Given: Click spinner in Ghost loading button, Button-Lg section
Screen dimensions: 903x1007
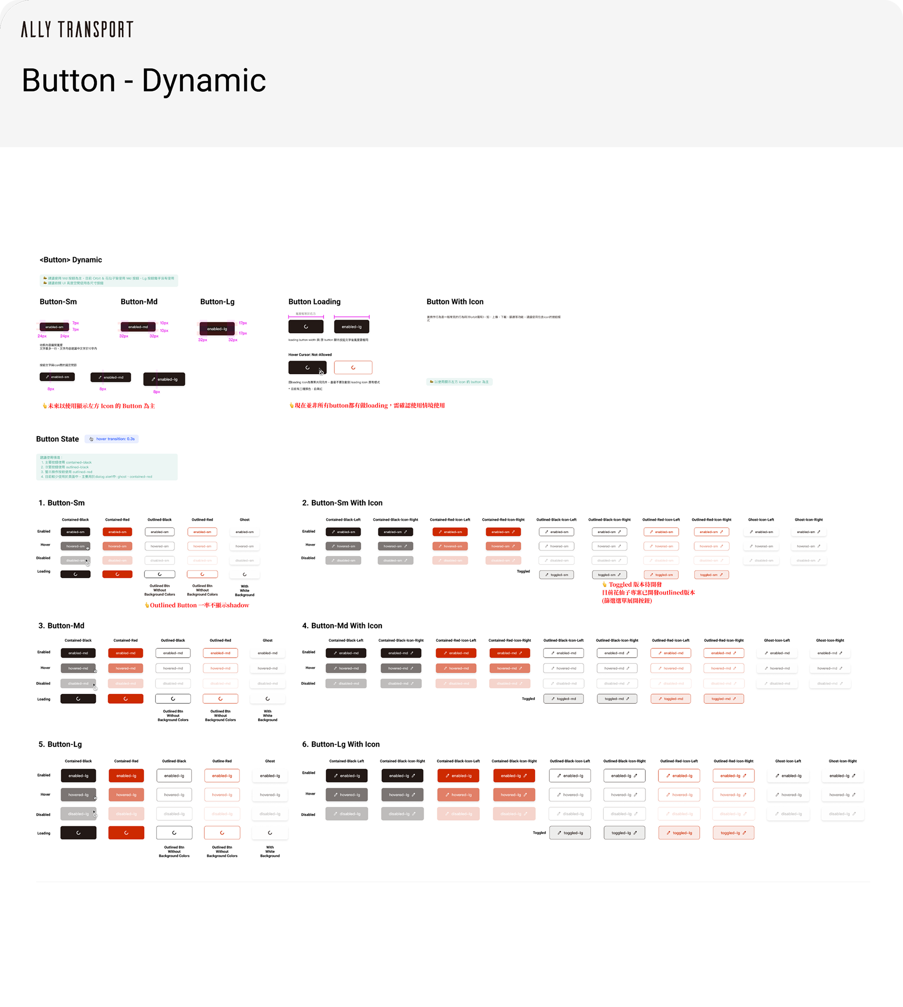Looking at the screenshot, I should [x=269, y=833].
